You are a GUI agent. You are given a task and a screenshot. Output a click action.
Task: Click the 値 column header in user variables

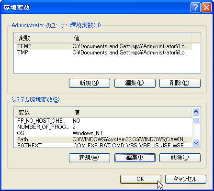(130, 38)
